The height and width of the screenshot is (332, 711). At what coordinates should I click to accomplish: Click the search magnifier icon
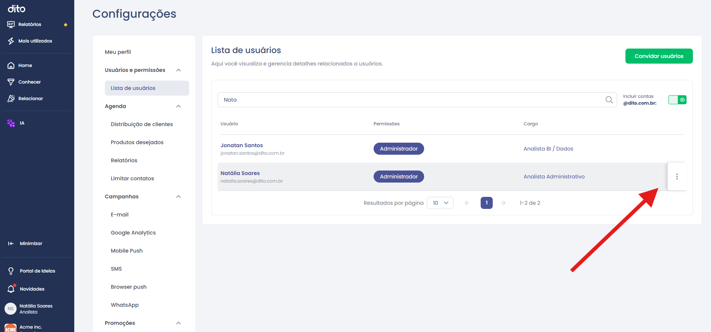point(609,100)
